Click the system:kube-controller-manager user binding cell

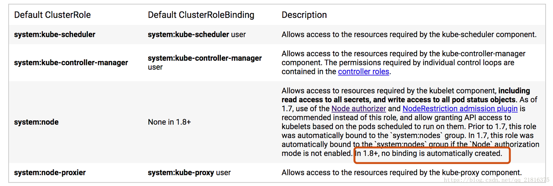click(205, 62)
